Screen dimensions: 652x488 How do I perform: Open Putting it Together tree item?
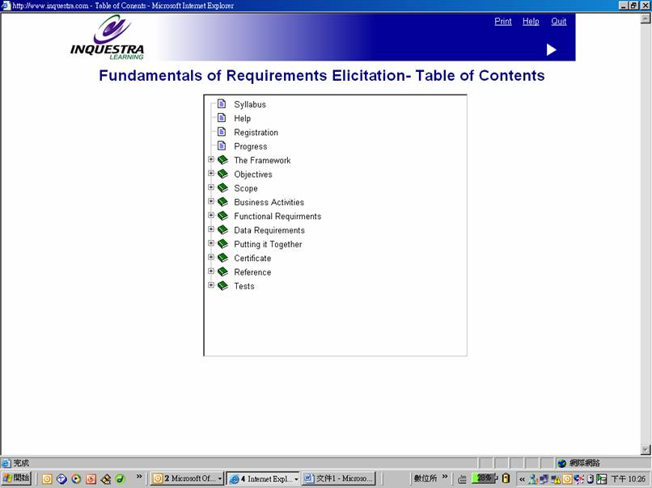(x=268, y=244)
